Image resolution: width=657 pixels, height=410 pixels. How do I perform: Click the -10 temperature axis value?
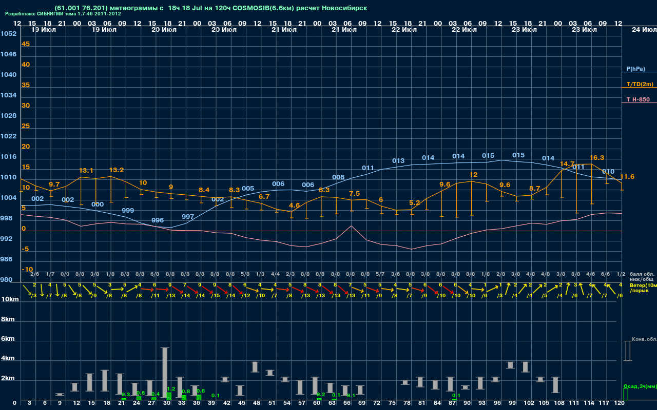[x=28, y=270]
